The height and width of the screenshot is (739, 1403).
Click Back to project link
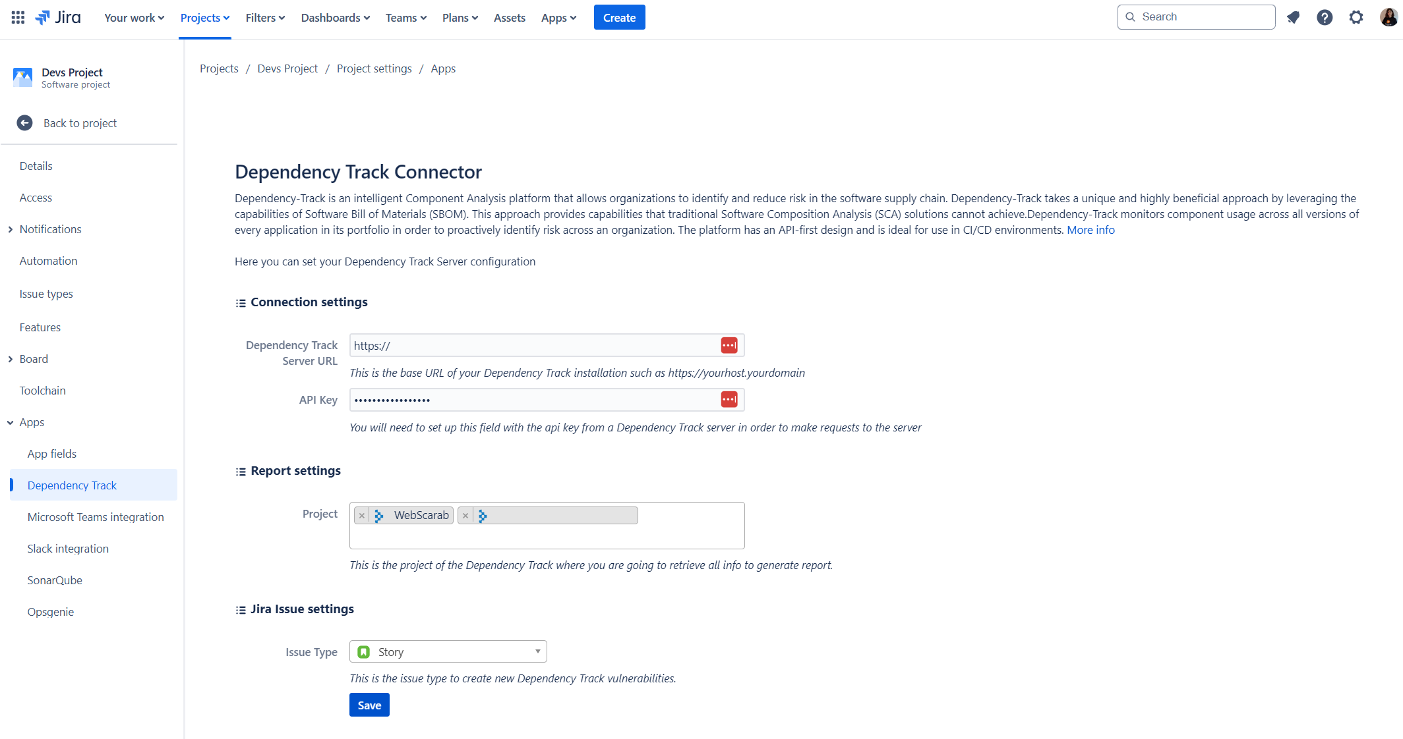coord(80,123)
